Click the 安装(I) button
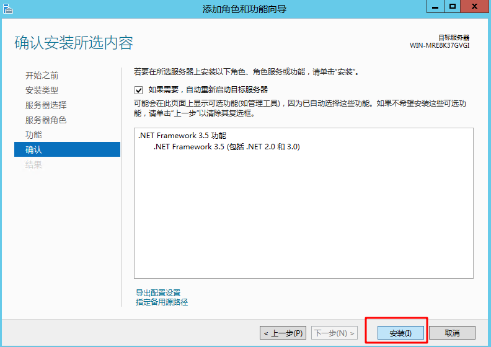The height and width of the screenshot is (347, 491). 400,333
